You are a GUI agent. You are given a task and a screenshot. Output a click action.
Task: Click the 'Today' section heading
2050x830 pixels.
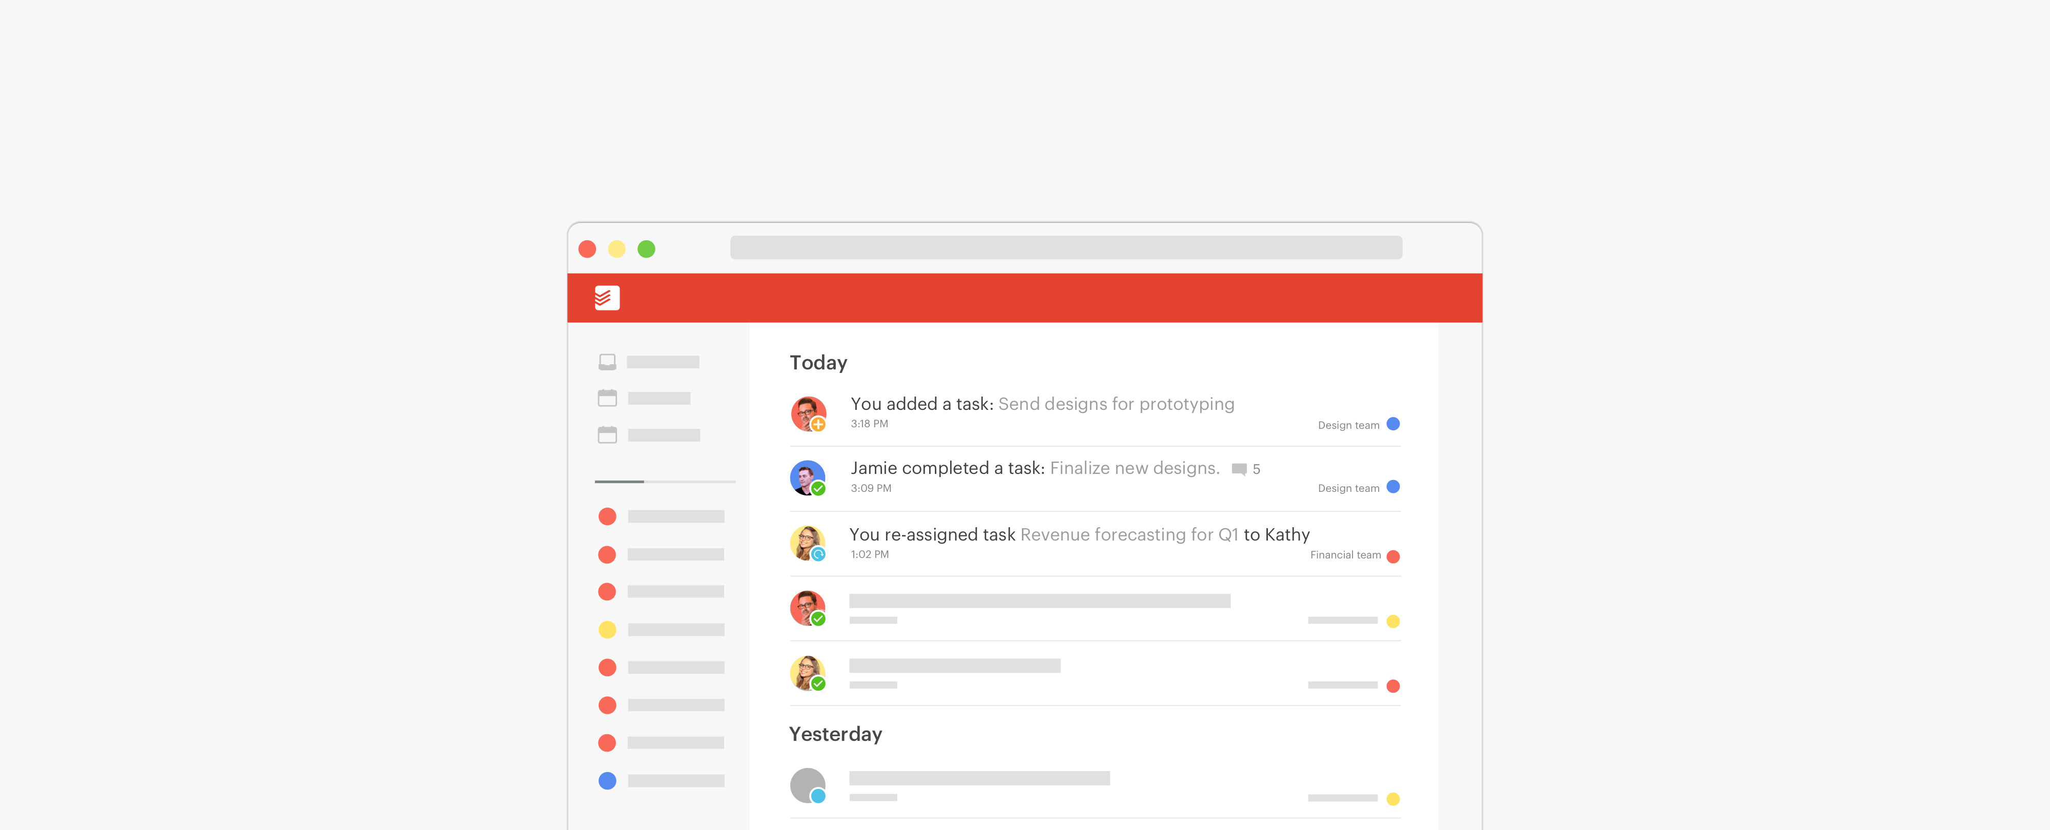point(818,363)
